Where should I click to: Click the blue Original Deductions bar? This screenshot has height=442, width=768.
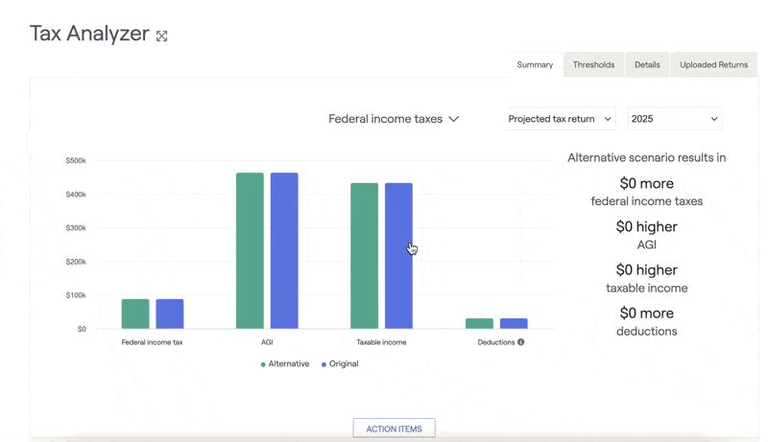pos(514,324)
